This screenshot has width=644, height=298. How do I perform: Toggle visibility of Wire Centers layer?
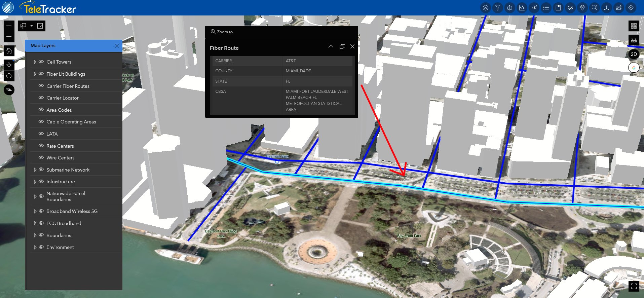point(41,158)
